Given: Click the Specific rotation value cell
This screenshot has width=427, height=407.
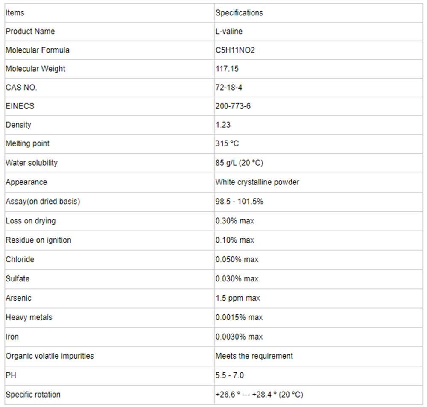Looking at the screenshot, I should 319,395.
